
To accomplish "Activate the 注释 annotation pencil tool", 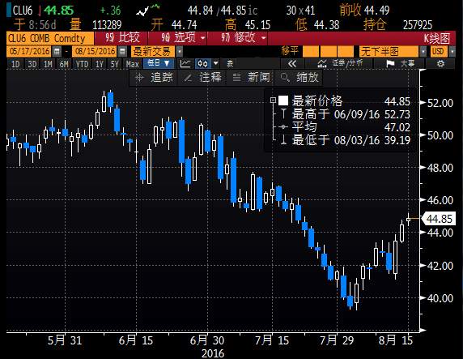I will click(x=202, y=78).
